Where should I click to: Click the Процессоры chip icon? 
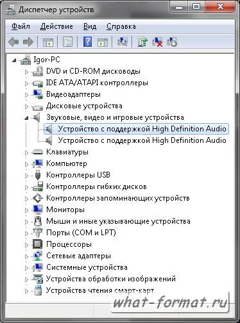(x=38, y=244)
